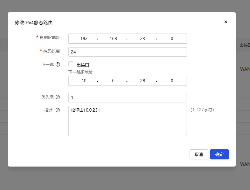Cancel with the 取消 button
Image resolution: width=250 pixels, height=190 pixels.
click(199, 154)
